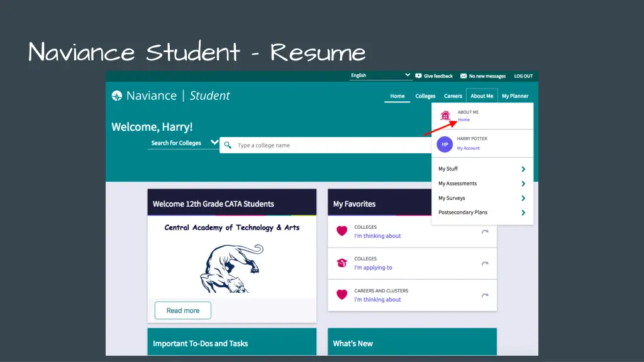Click the Type a college name field
Image resolution: width=644 pixels, height=362 pixels.
click(325, 145)
